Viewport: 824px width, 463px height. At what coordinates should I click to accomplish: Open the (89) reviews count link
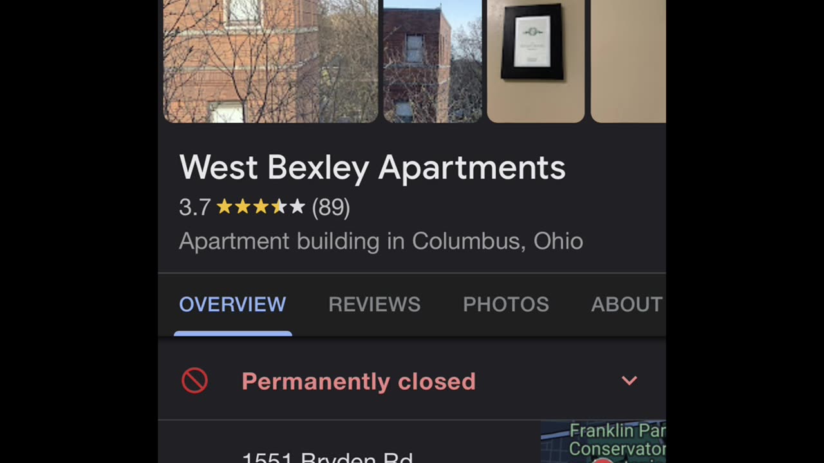click(331, 207)
